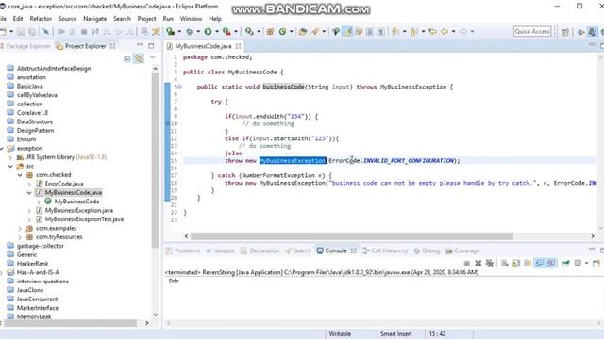
Task: Toggle Link with Editor in Project Explorer
Action: click(139, 58)
